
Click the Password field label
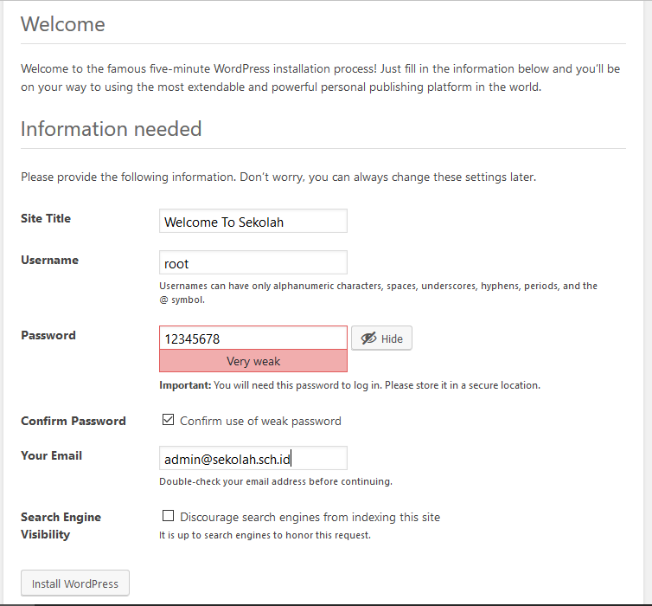[x=48, y=335]
